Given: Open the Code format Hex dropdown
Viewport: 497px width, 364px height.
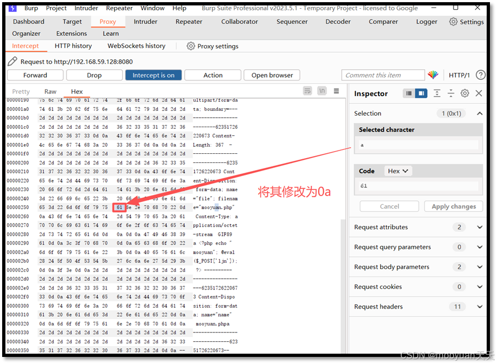Looking at the screenshot, I should (398, 171).
